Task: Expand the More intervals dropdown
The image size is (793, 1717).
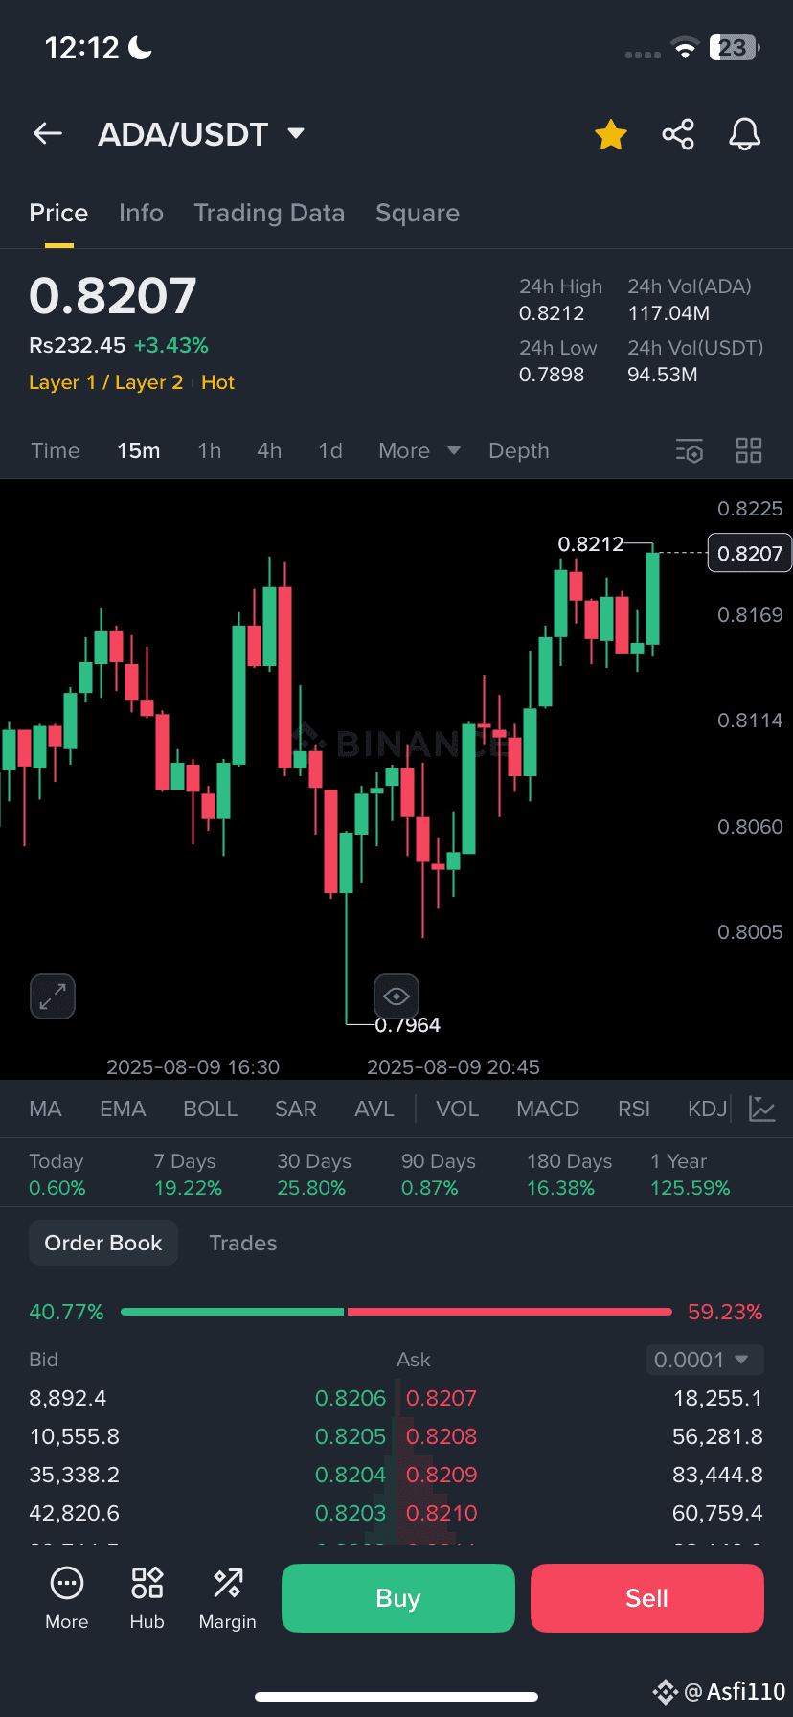Action: [x=419, y=450]
